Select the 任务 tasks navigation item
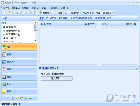The width and height of the screenshot is (140, 106). coord(19,77)
